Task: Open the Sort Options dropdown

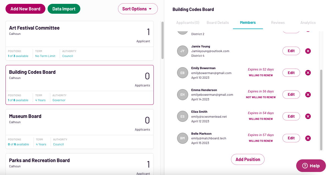Action: (x=138, y=9)
